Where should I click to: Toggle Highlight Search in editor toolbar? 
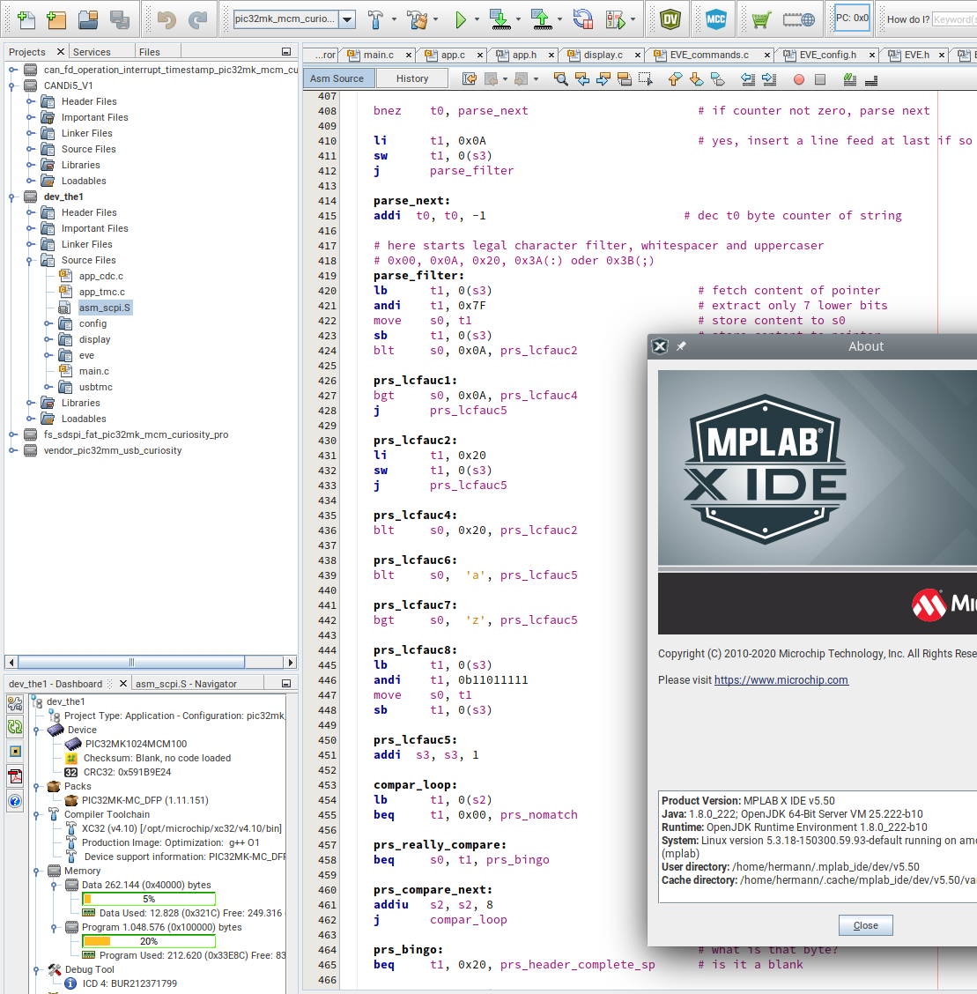coord(624,79)
